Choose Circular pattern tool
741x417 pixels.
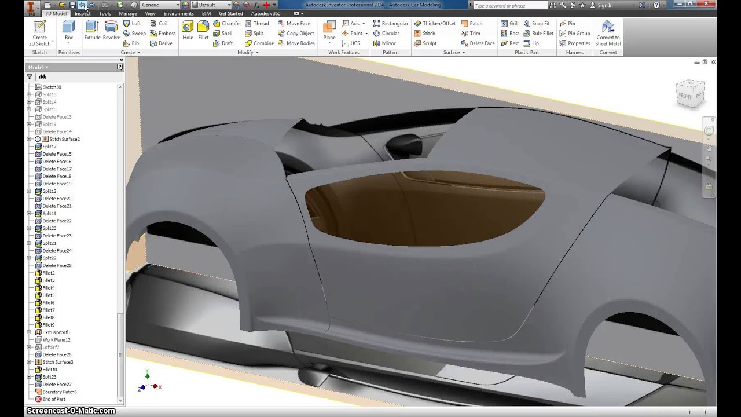pyautogui.click(x=386, y=34)
